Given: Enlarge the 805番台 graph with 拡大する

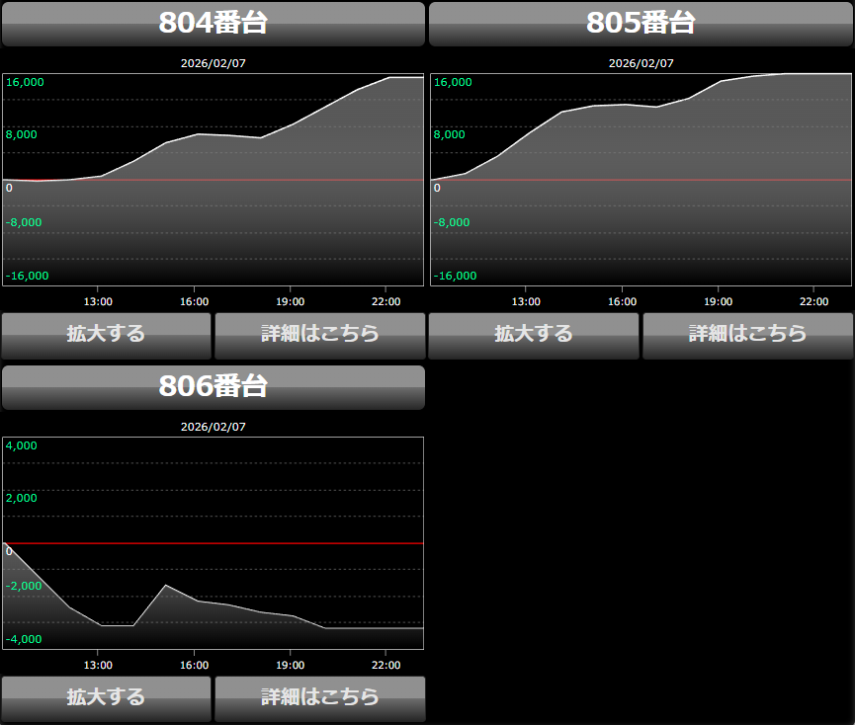Looking at the screenshot, I should pos(534,335).
